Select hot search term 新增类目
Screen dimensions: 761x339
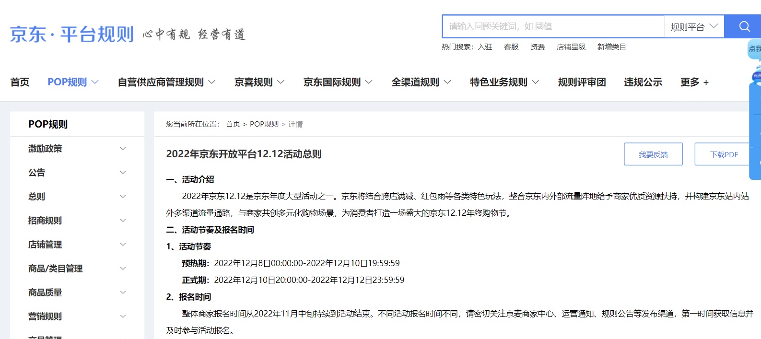[611, 47]
